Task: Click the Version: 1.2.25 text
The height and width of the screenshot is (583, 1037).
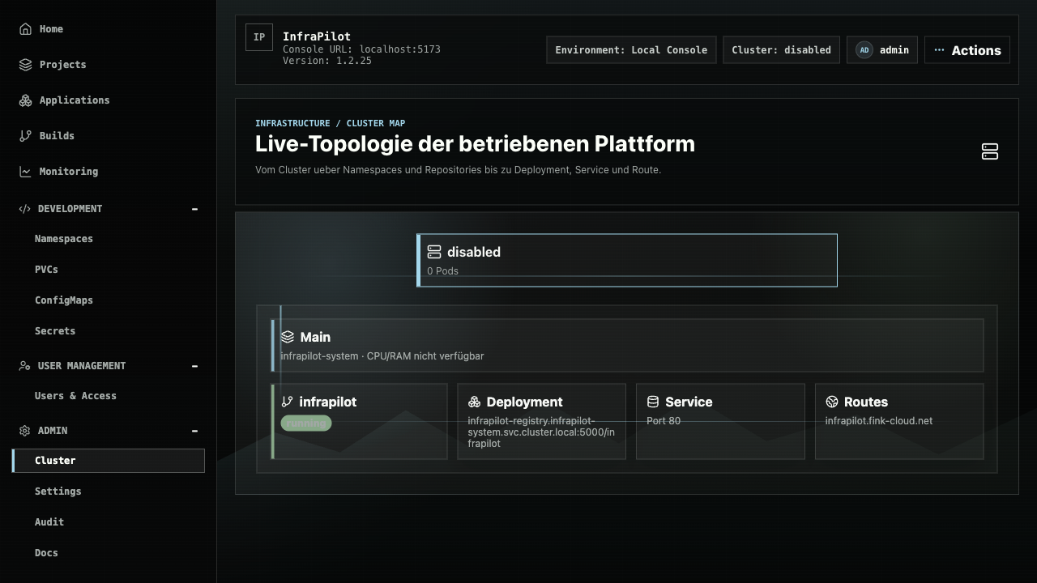Action: tap(327, 61)
